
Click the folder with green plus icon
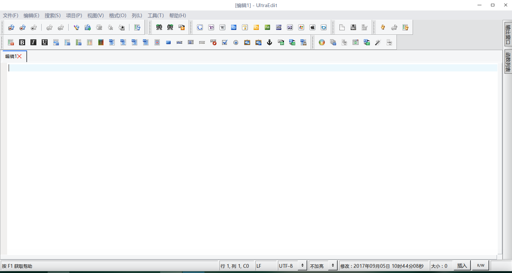88,27
